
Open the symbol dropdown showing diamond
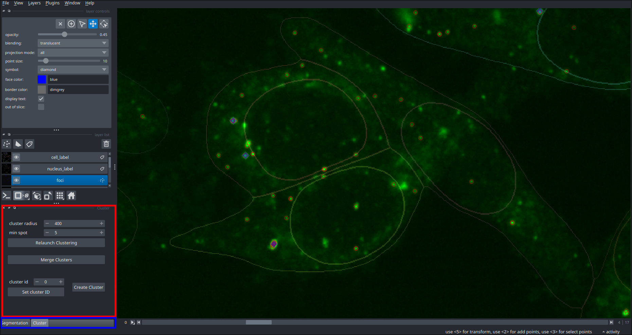[73, 70]
